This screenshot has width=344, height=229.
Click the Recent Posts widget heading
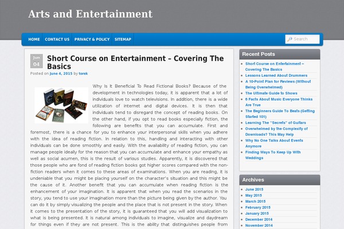259,54
